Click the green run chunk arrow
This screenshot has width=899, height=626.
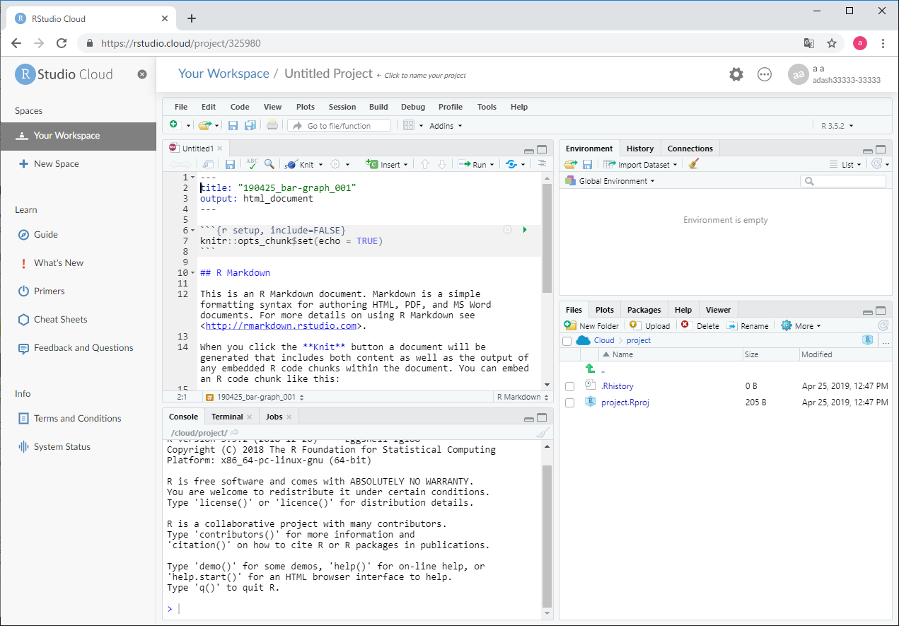coord(524,230)
